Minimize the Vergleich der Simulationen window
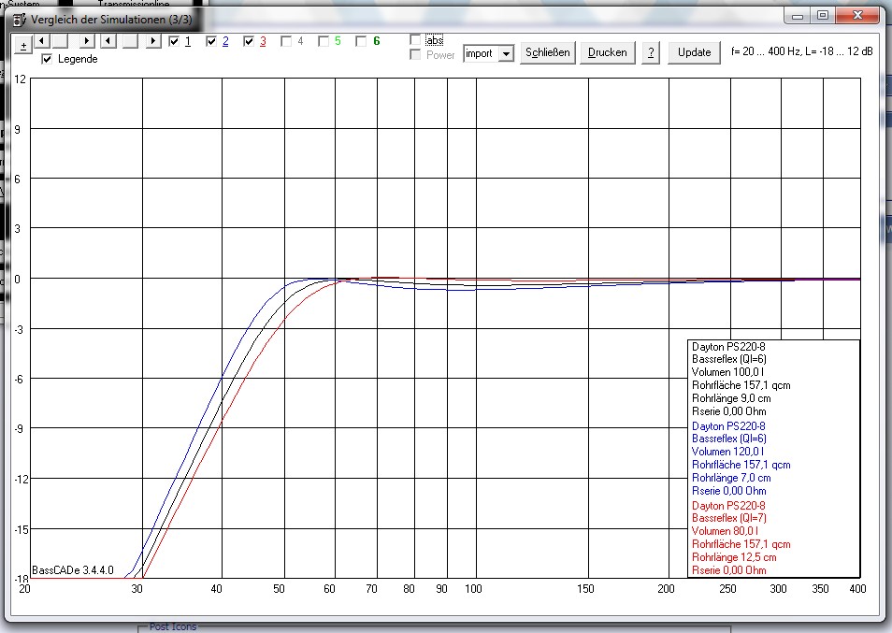Image resolution: width=892 pixels, height=633 pixels. [x=798, y=16]
